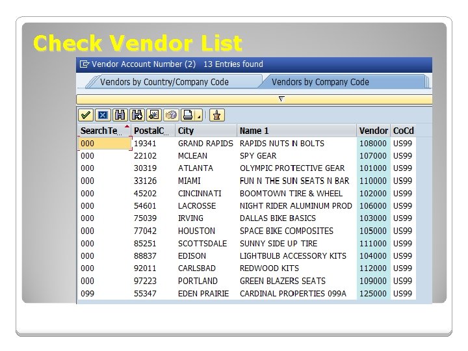Sort by the SearchTe column header

(105, 131)
